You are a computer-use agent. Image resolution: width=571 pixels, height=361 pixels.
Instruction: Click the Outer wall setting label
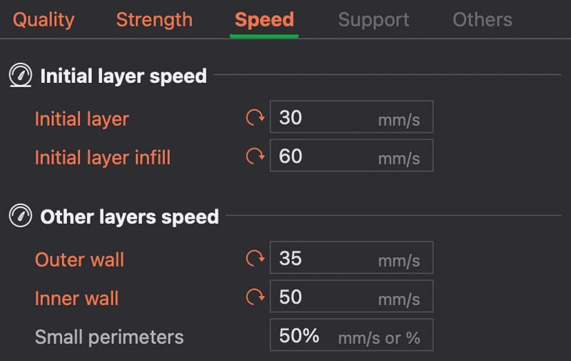[x=79, y=259]
